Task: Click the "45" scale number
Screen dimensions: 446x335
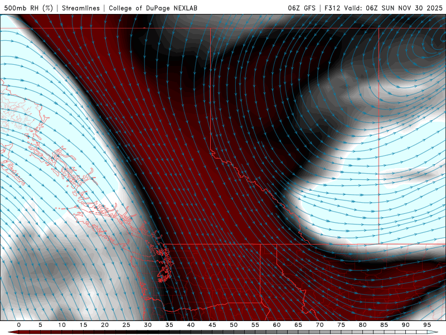Action: pyautogui.click(x=212, y=325)
